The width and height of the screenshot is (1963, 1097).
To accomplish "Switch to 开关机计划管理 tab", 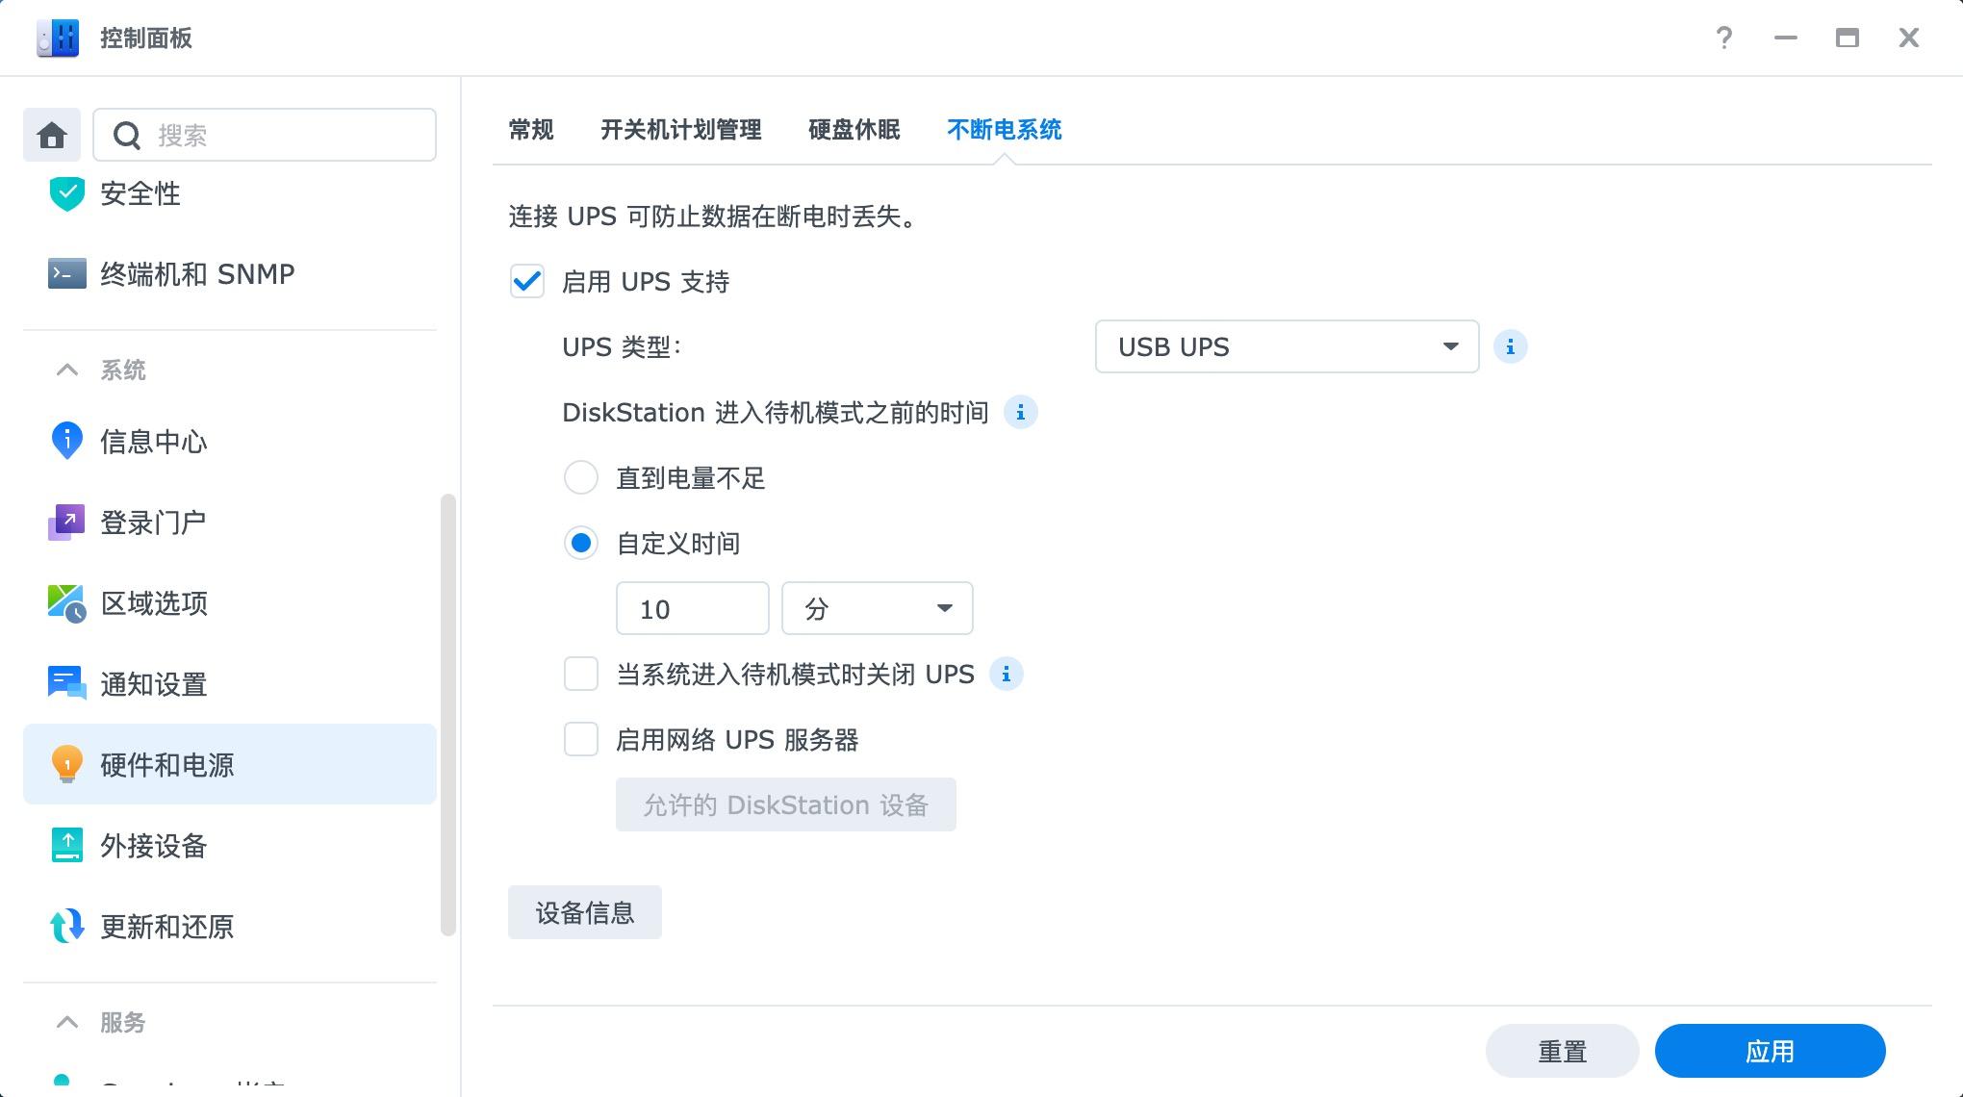I will tap(680, 130).
